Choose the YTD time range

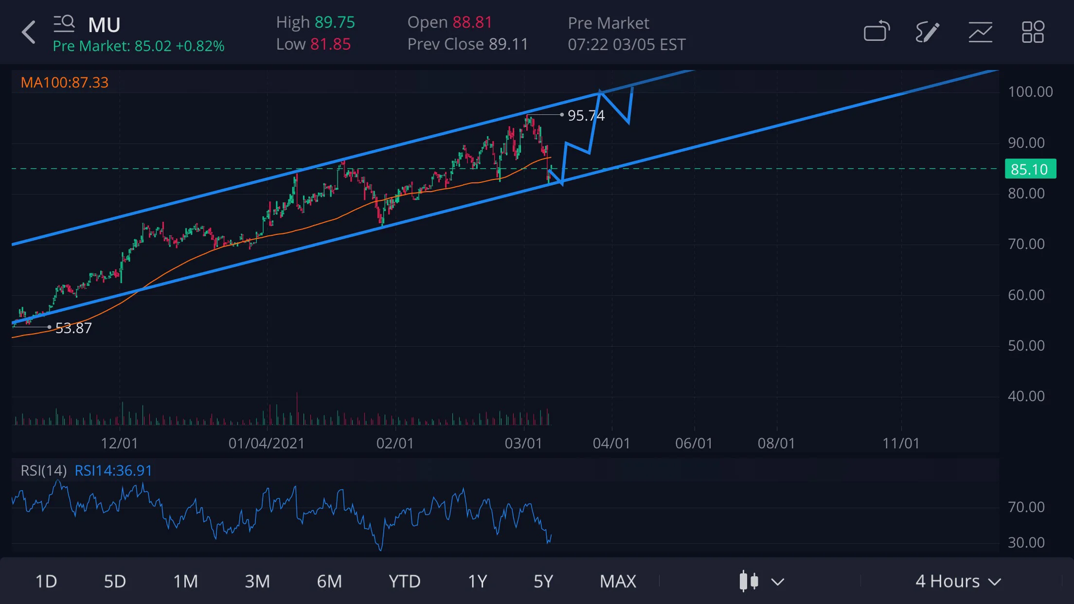tap(404, 581)
